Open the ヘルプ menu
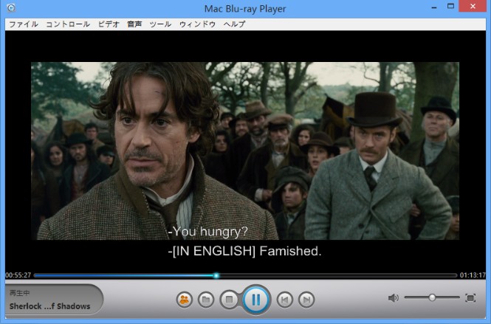This screenshot has height=324, width=491. [234, 24]
